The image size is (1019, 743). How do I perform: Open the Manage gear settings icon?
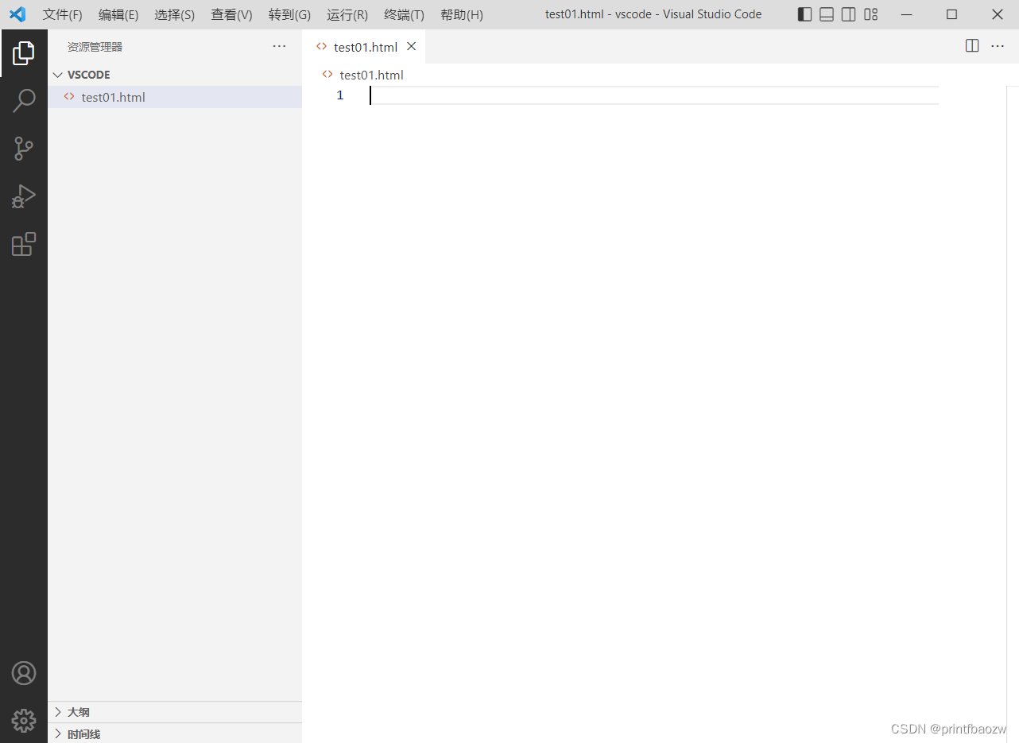(x=24, y=721)
